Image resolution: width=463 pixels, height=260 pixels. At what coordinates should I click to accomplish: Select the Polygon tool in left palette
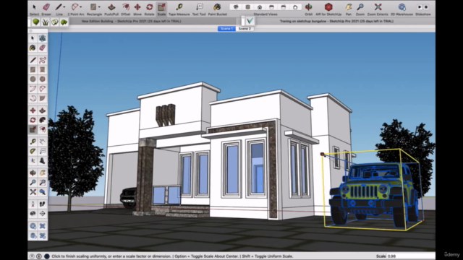(x=43, y=79)
